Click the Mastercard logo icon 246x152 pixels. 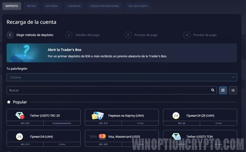tap(102, 137)
